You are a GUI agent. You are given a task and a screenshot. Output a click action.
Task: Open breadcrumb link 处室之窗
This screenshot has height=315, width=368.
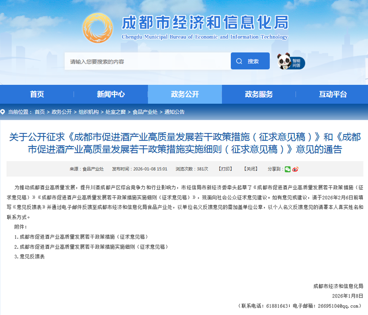coord(115,112)
